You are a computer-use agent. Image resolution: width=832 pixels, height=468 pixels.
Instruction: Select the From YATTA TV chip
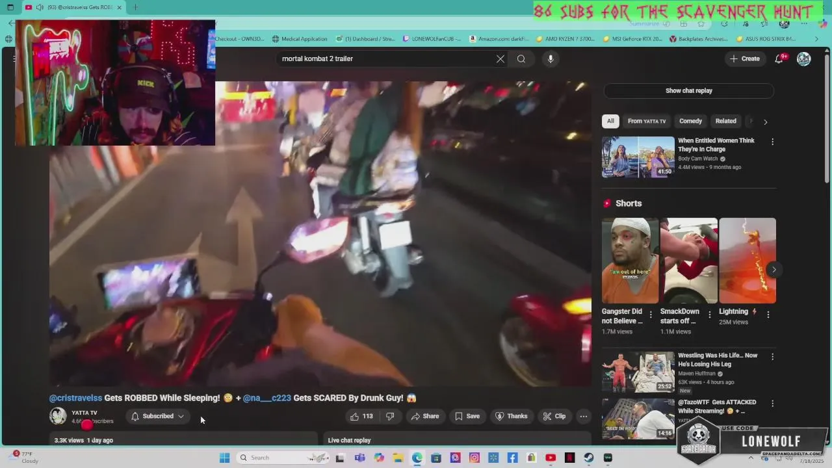[647, 121]
